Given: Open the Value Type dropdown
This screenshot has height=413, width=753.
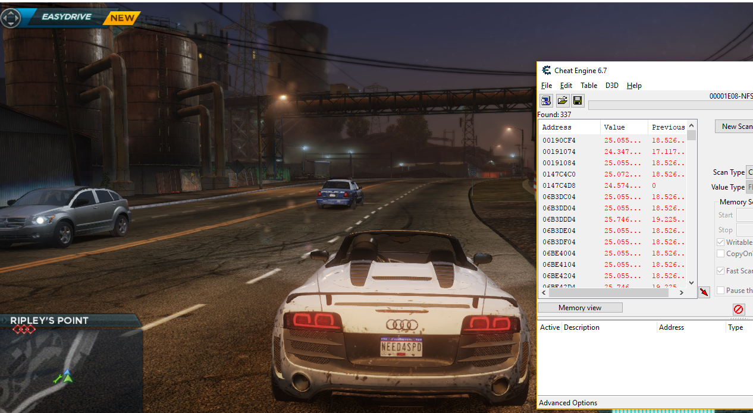Looking at the screenshot, I should (x=749, y=187).
